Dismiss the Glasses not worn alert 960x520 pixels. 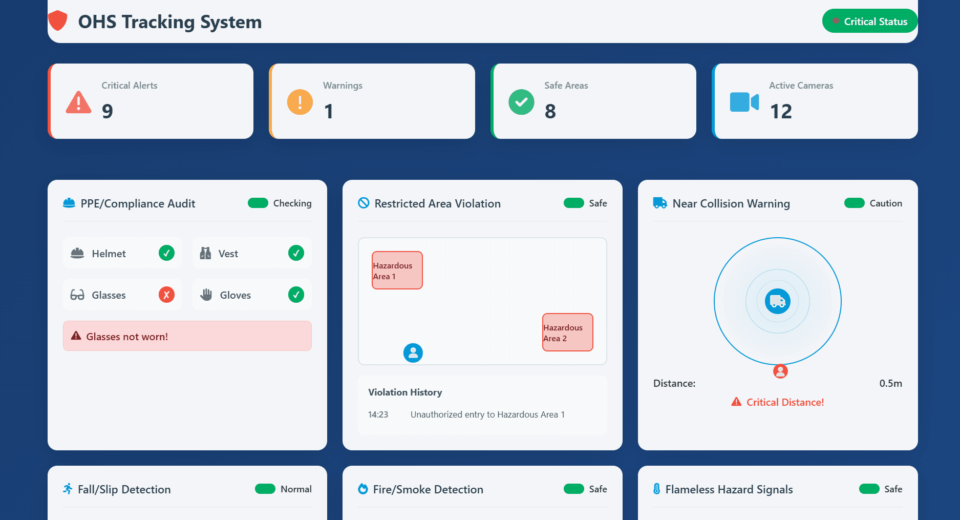click(187, 336)
